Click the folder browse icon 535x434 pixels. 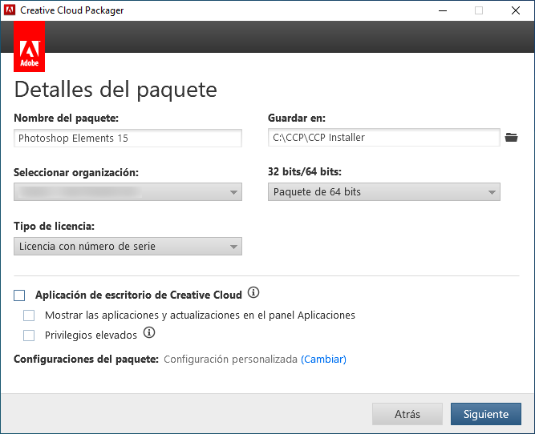tap(512, 138)
